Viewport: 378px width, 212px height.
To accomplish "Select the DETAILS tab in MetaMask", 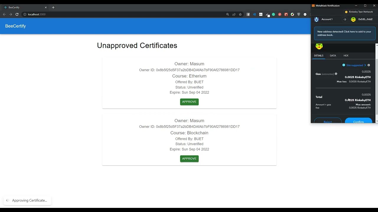I will [x=319, y=56].
